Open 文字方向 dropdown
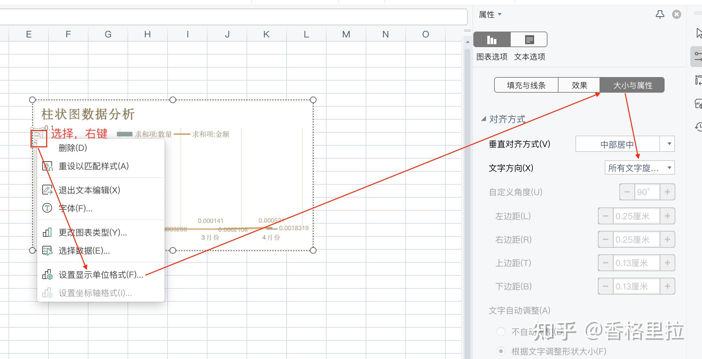The image size is (702, 359). [x=640, y=168]
